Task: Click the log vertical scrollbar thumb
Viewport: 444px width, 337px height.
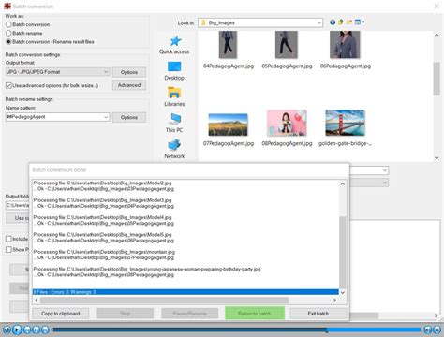Action: (343, 253)
